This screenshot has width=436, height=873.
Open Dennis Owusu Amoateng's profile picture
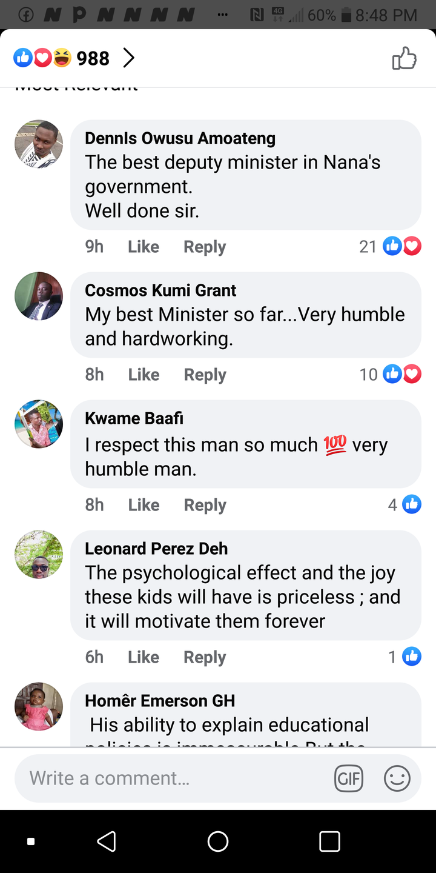click(39, 144)
